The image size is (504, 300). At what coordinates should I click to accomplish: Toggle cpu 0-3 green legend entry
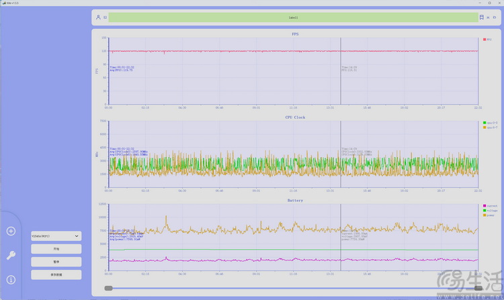(x=485, y=123)
